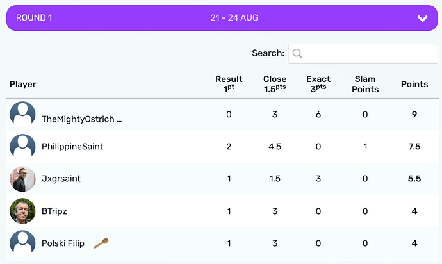Open TheMightyOstrich player name link
Viewport: 442px width, 264px height.
pos(82,119)
